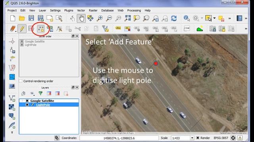Click the green terrain plugin icon
Screen dimensions: 254x142
(x=200, y=28)
